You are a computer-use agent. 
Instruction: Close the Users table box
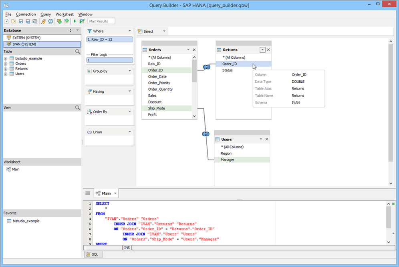[x=267, y=139]
